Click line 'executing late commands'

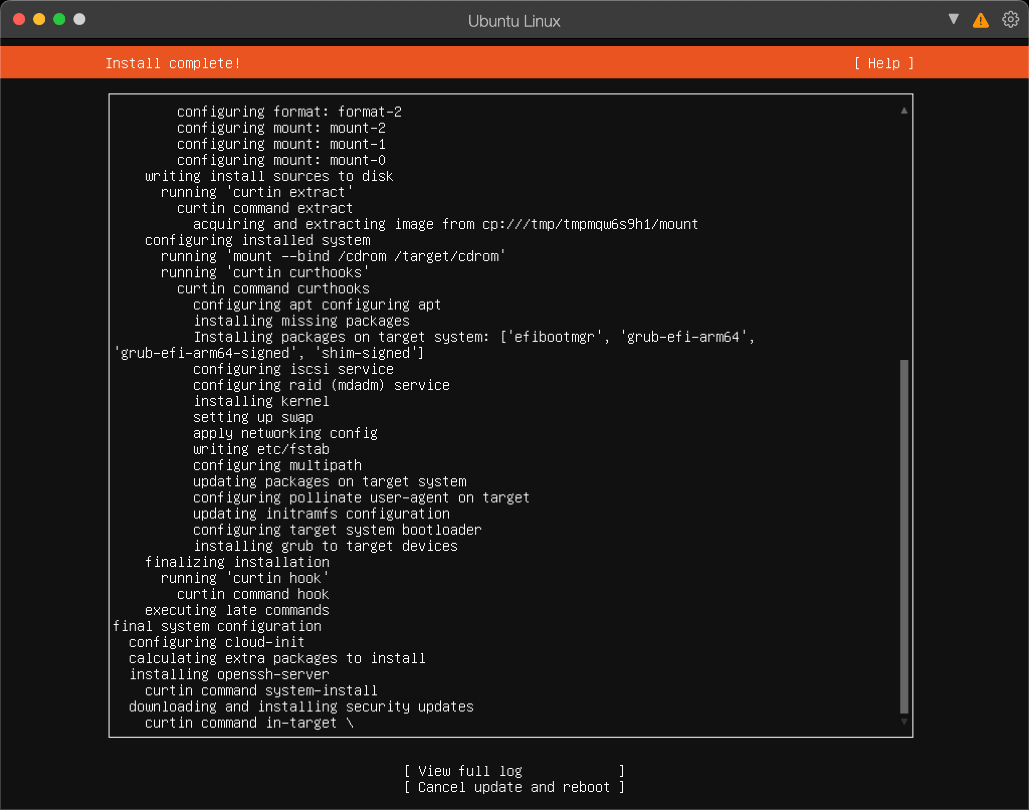pos(237,610)
